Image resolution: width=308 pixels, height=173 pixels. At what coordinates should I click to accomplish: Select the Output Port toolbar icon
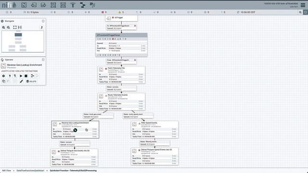click(43, 5)
